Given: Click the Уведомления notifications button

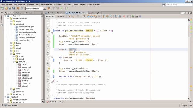Looking at the screenshot, I should (x=11, y=105).
